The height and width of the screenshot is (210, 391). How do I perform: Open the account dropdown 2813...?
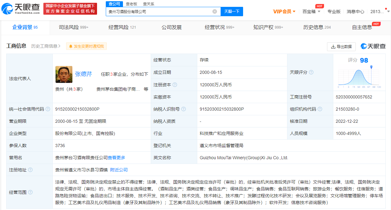[379, 12]
